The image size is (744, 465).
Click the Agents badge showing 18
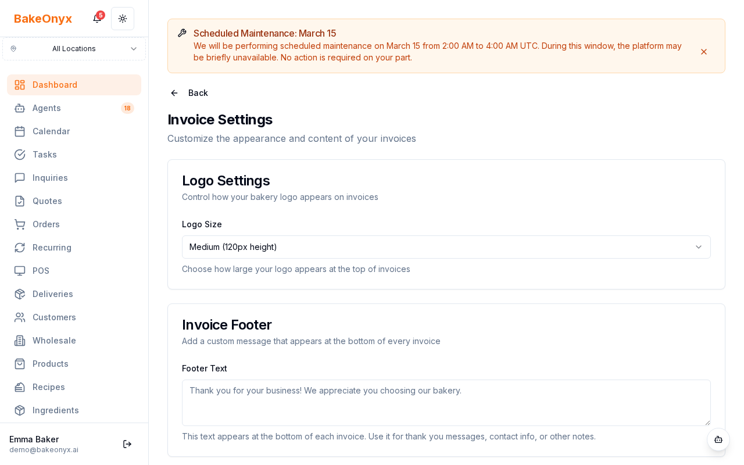coord(127,108)
